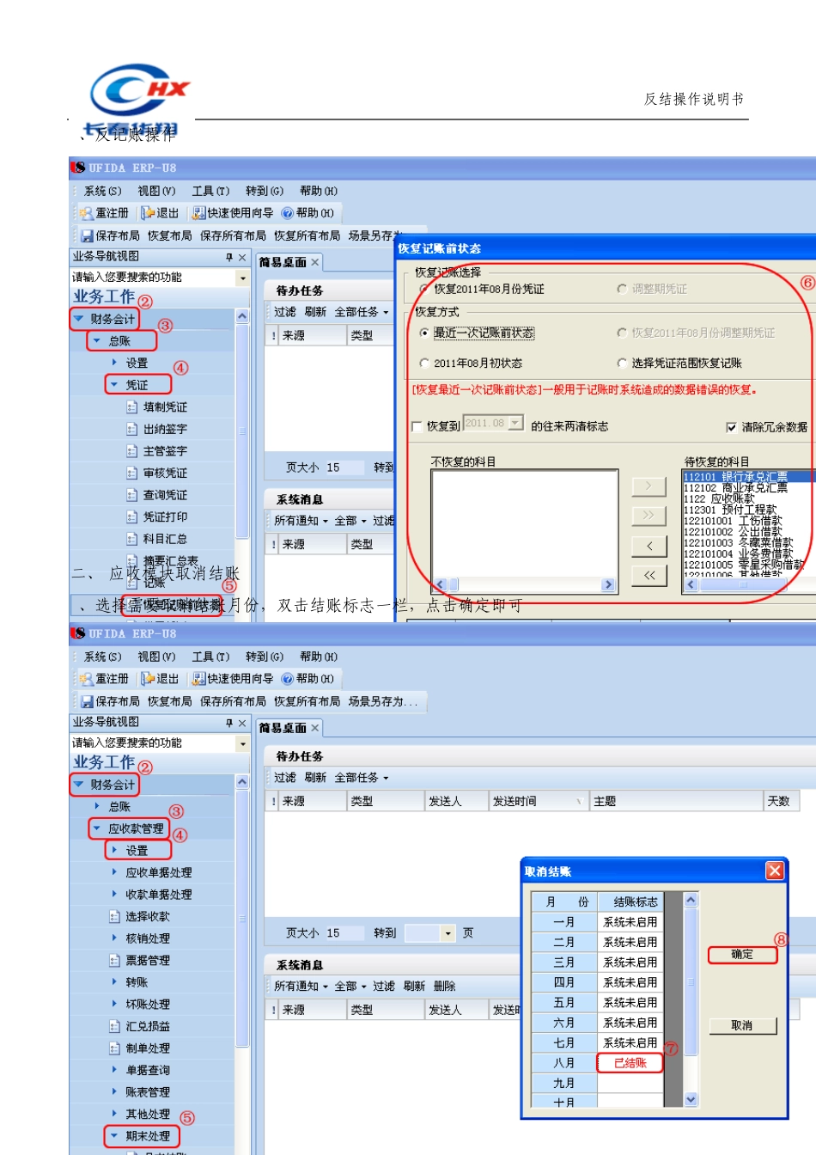Close the 业务导航视图 panel in lower screenshot
This screenshot has width=816, height=1155.
click(x=242, y=723)
